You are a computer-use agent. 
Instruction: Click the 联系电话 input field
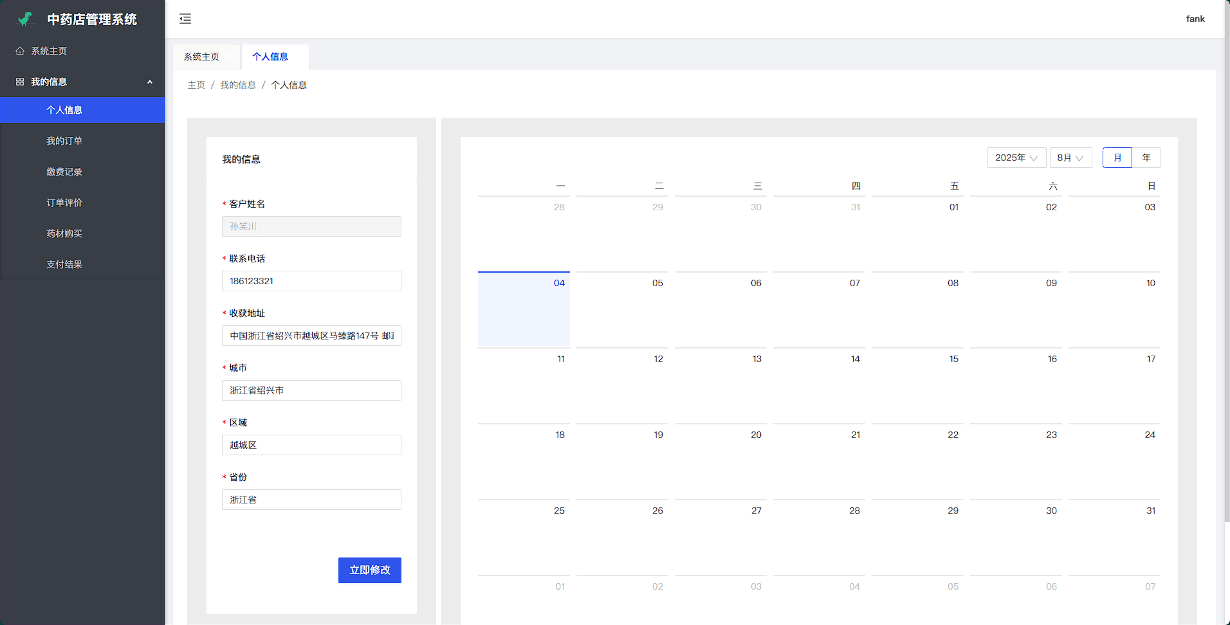click(x=311, y=281)
